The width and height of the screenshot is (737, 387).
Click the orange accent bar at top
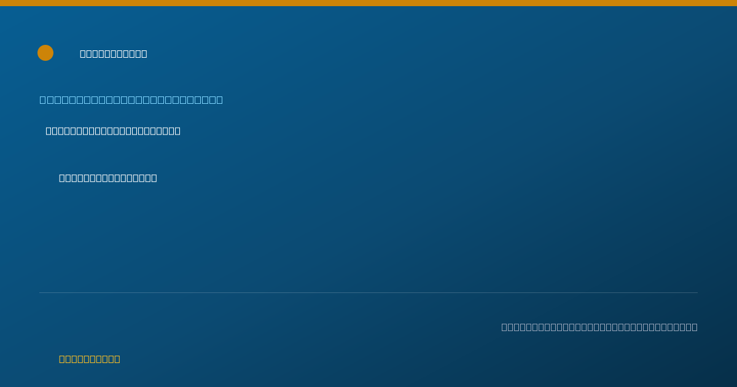(x=368, y=3)
